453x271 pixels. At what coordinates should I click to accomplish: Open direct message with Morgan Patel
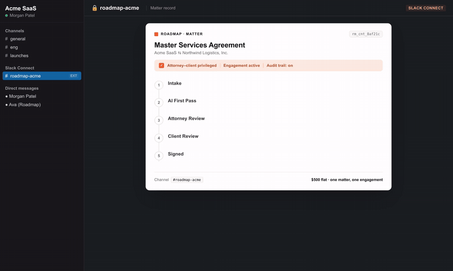22,96
